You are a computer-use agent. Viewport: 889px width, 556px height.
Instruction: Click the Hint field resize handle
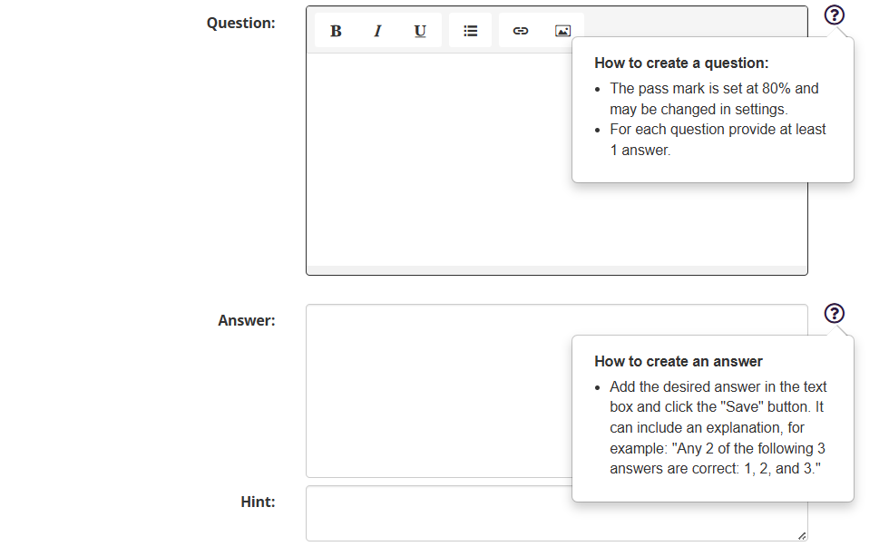point(801,536)
